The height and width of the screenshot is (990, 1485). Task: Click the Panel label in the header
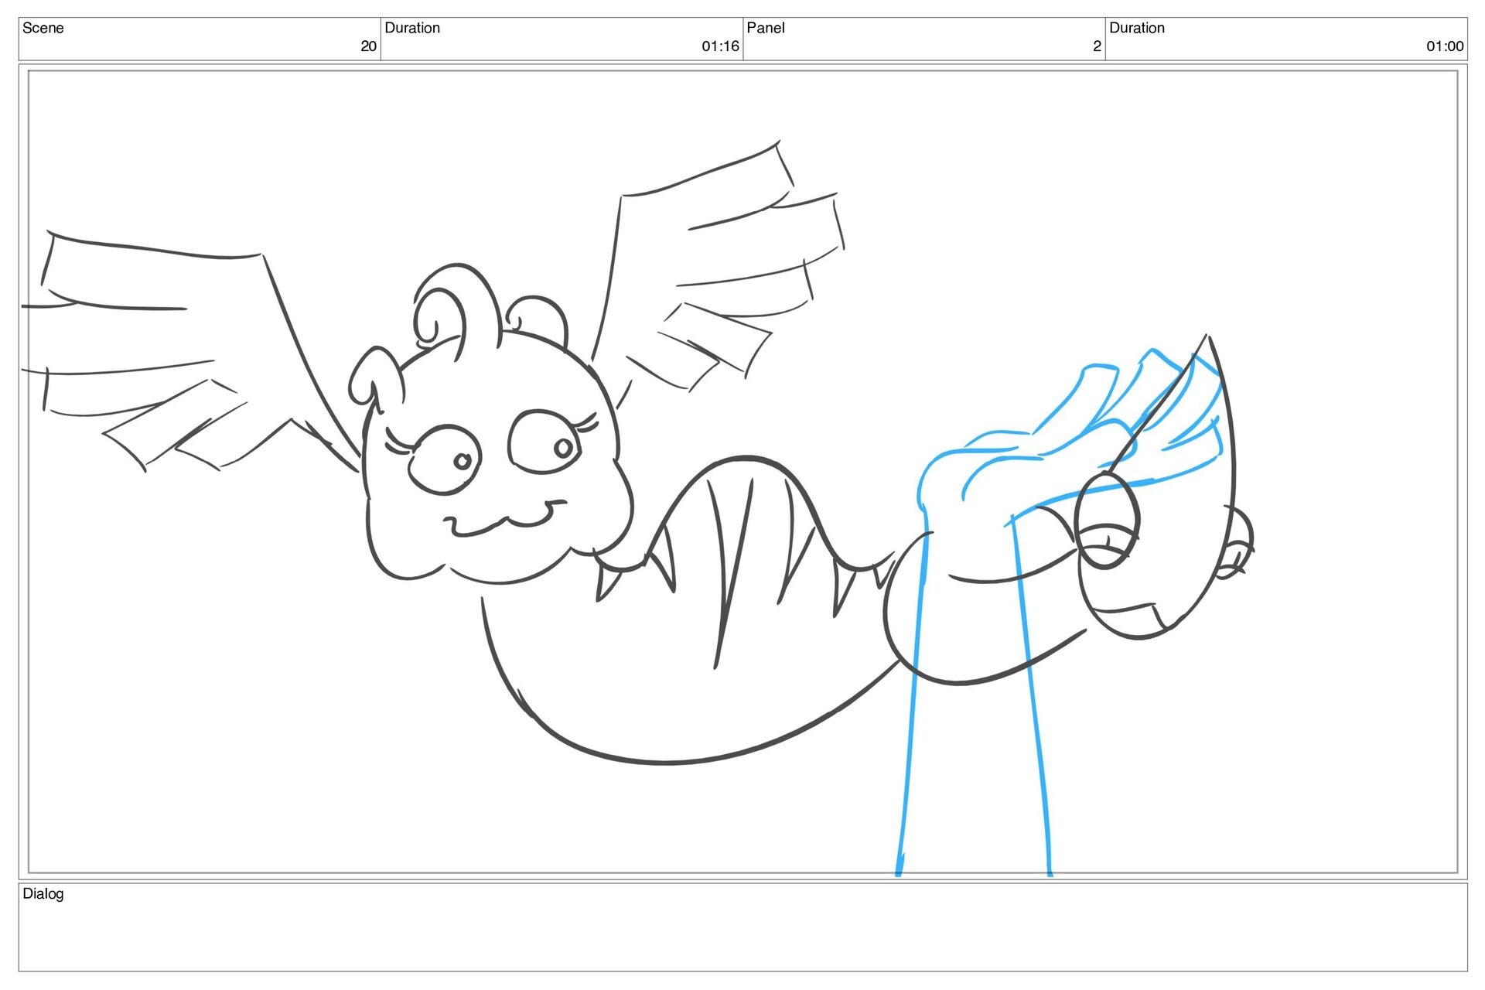point(766,28)
